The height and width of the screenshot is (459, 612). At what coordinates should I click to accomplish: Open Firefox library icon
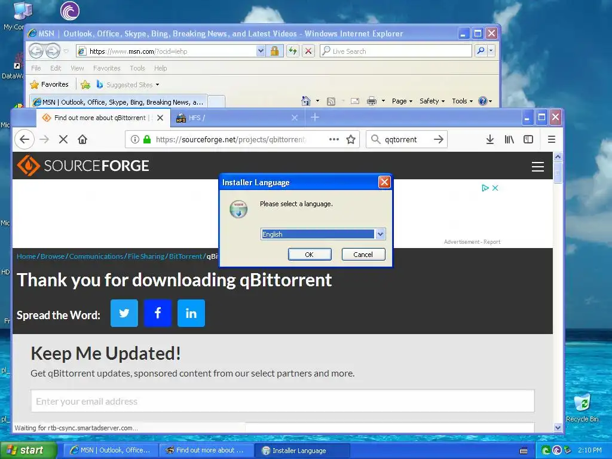point(509,139)
